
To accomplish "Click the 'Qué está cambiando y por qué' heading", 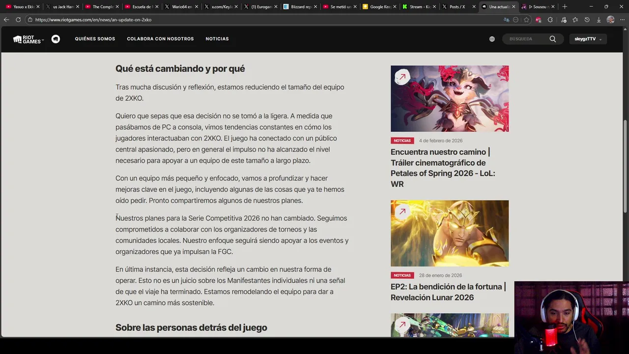I will click(180, 68).
